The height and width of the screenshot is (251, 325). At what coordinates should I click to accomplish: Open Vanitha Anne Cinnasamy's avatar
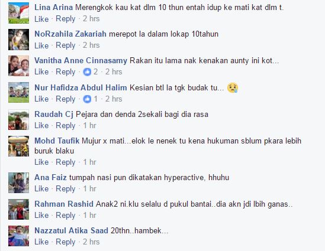[19, 66]
